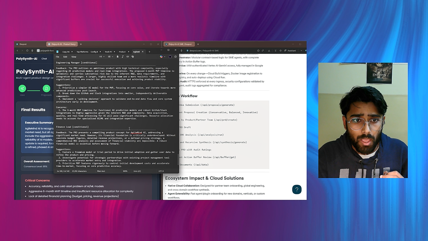This screenshot has height=241, width=428.
Task: Click UTF-8 encoding indicator
Action: (x=161, y=171)
